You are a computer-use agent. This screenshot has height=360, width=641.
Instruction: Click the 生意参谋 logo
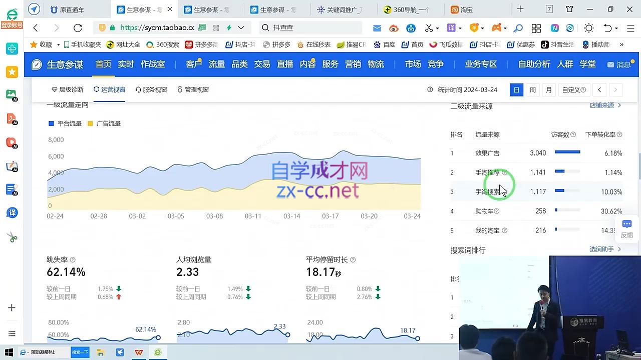tap(57, 64)
